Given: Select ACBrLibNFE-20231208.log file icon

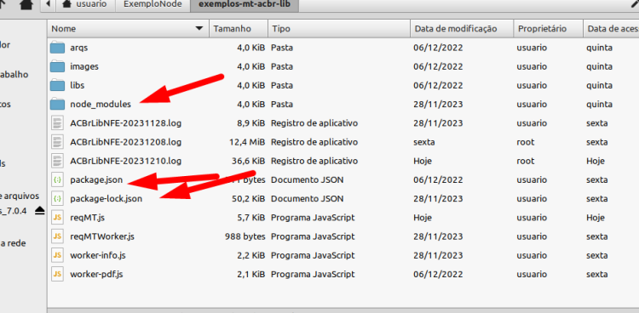Looking at the screenshot, I should click(x=57, y=142).
